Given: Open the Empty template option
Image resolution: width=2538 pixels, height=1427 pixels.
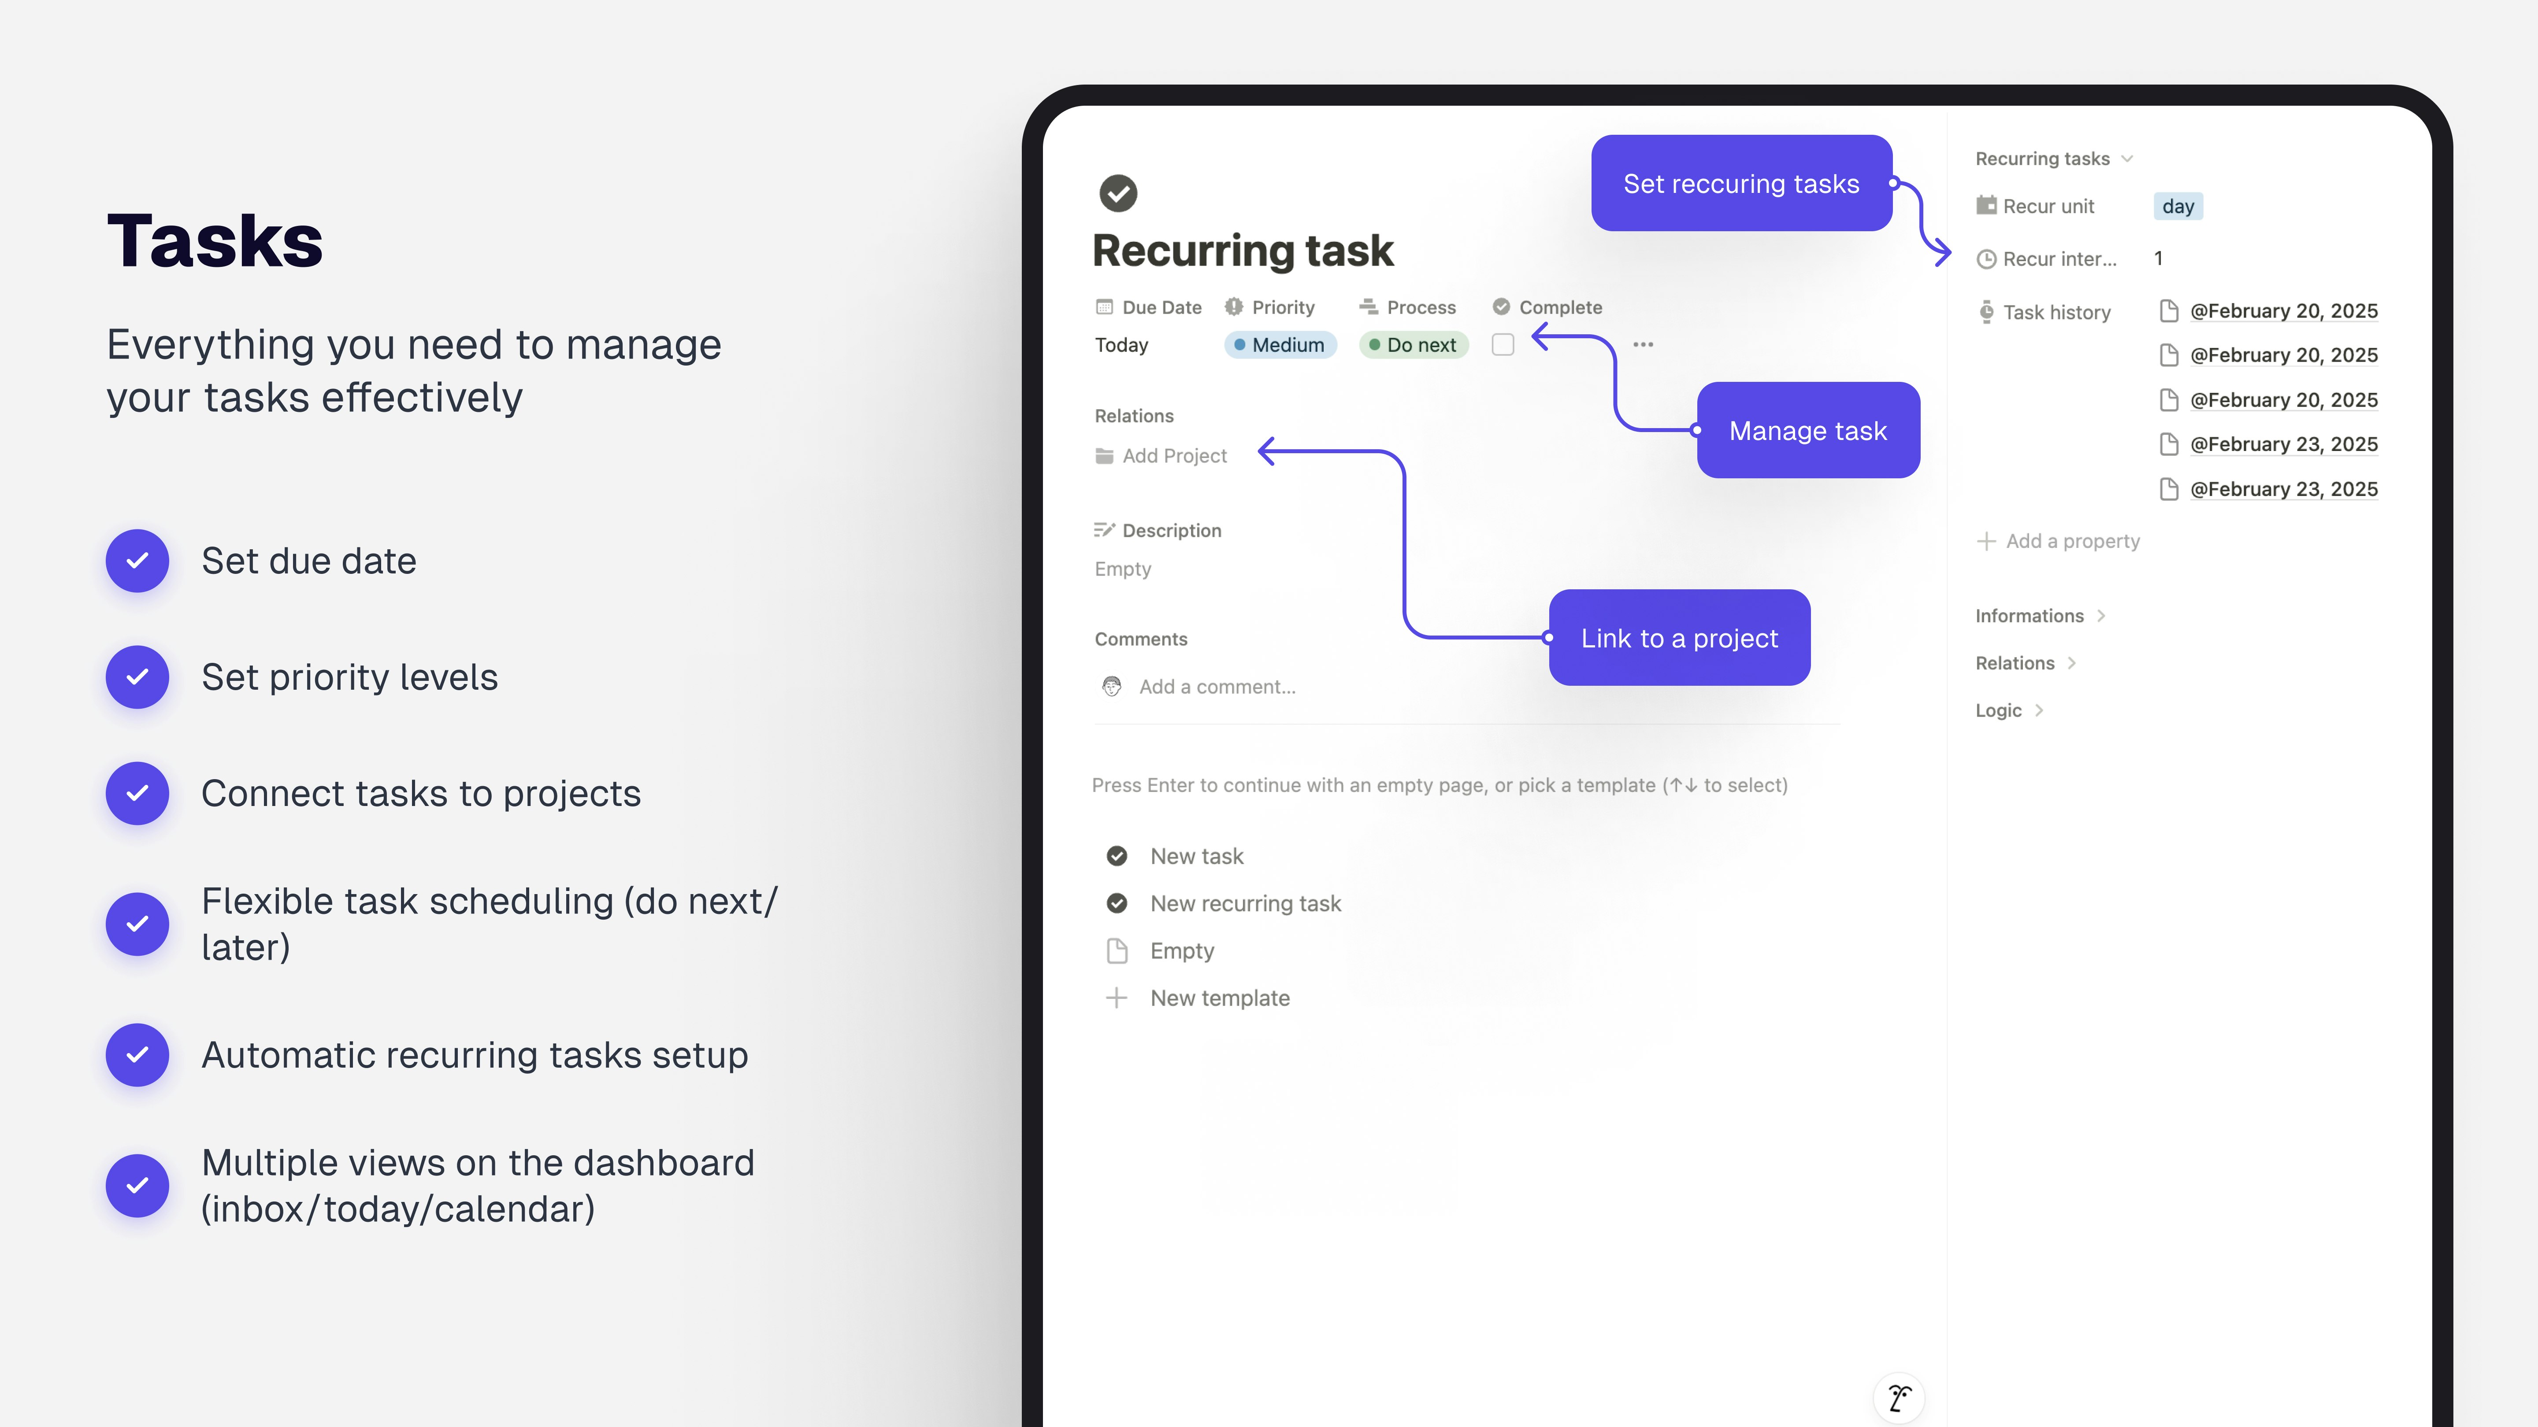Looking at the screenshot, I should [x=1182, y=950].
